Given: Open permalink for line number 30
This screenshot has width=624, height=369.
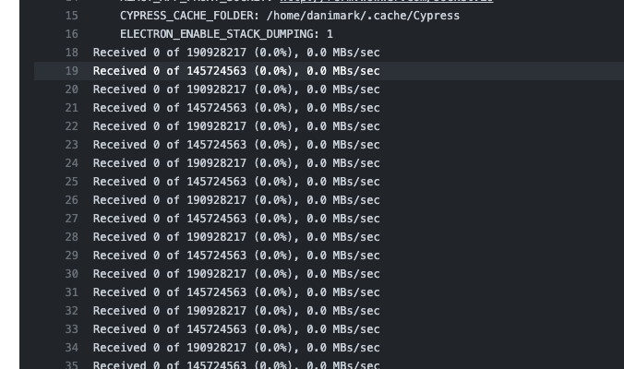Looking at the screenshot, I should (x=72, y=274).
